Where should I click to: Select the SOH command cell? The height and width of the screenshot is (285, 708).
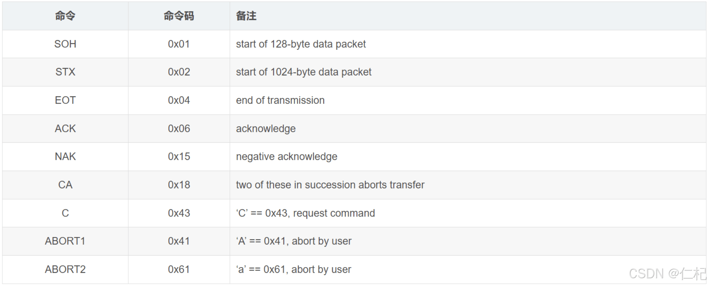pos(65,44)
